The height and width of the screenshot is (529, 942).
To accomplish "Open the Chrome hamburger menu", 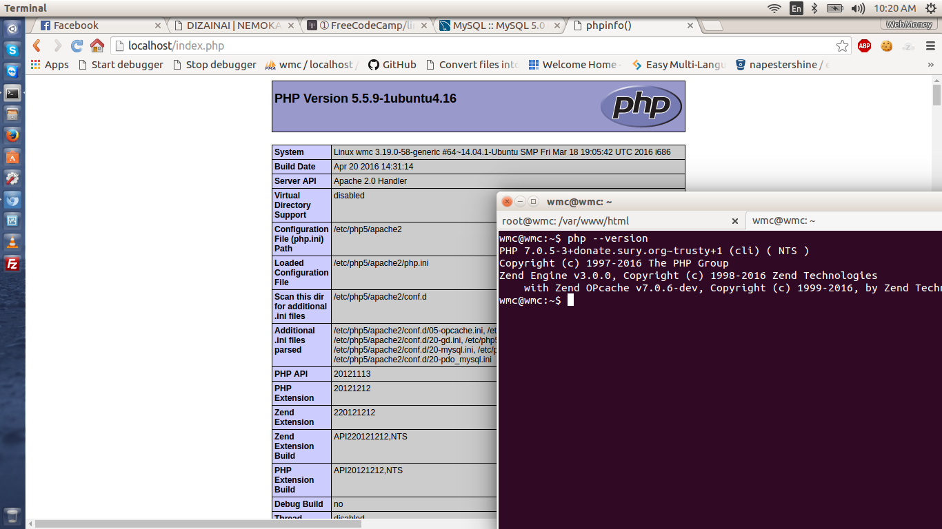I will pos(931,46).
